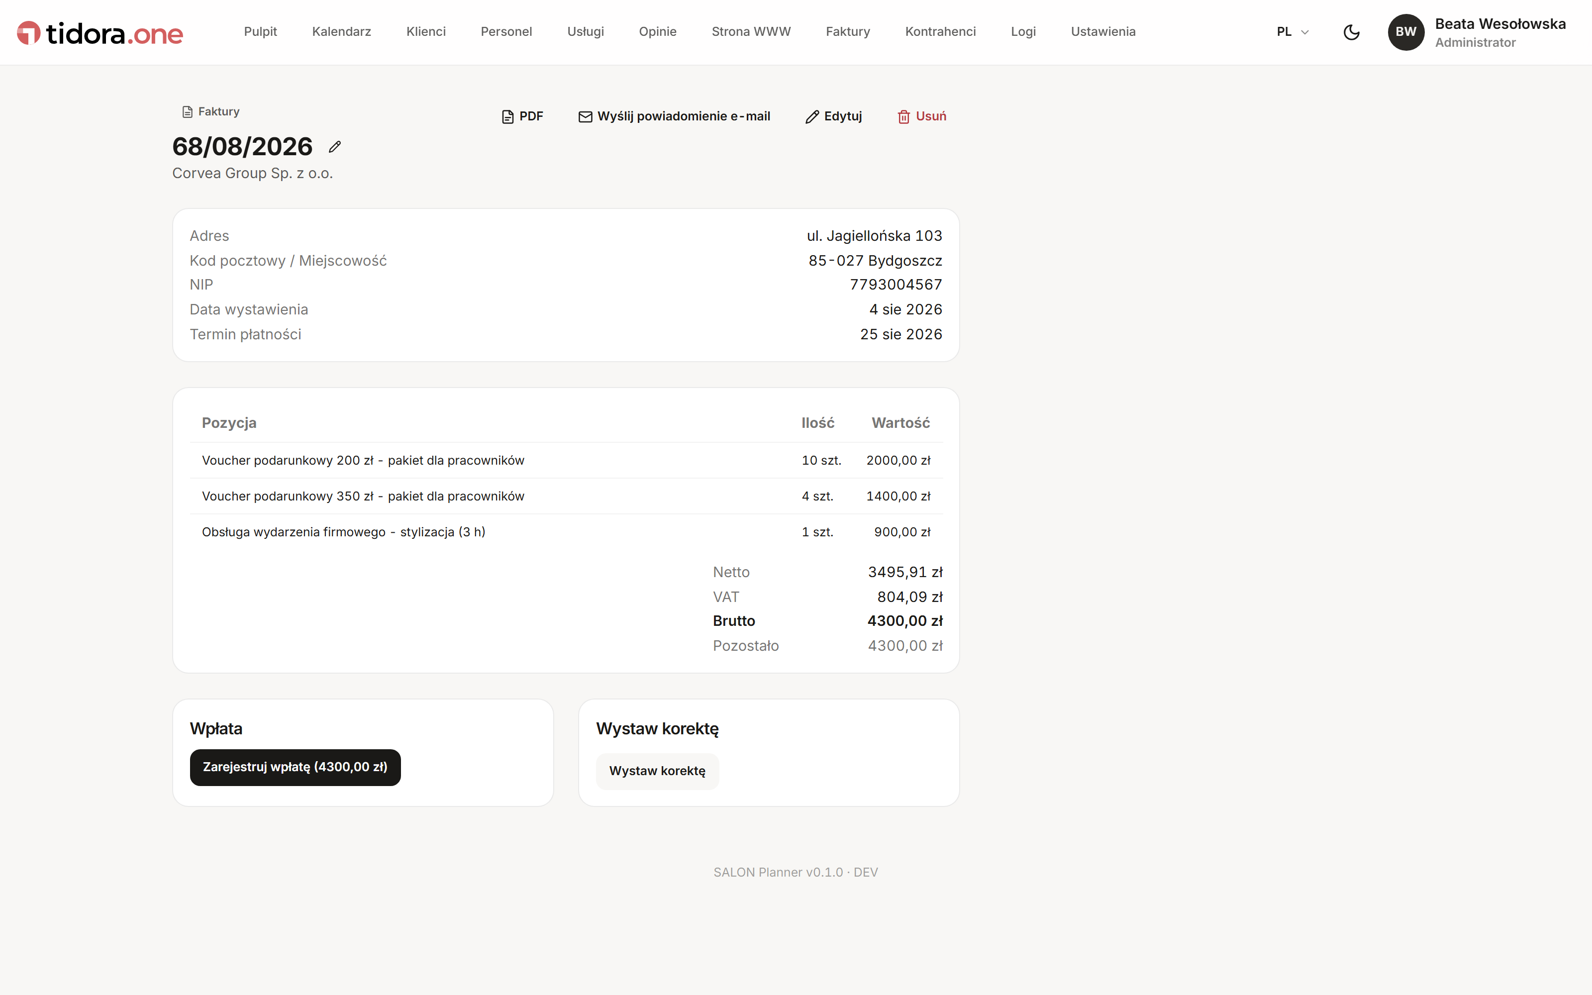Click postal code 85-027 Bydgoszcz

876,261
